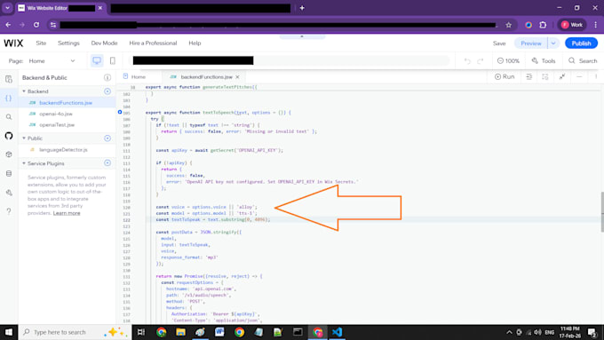604x340 pixels.
Task: Open the Dev Mode menu
Action: [105, 43]
